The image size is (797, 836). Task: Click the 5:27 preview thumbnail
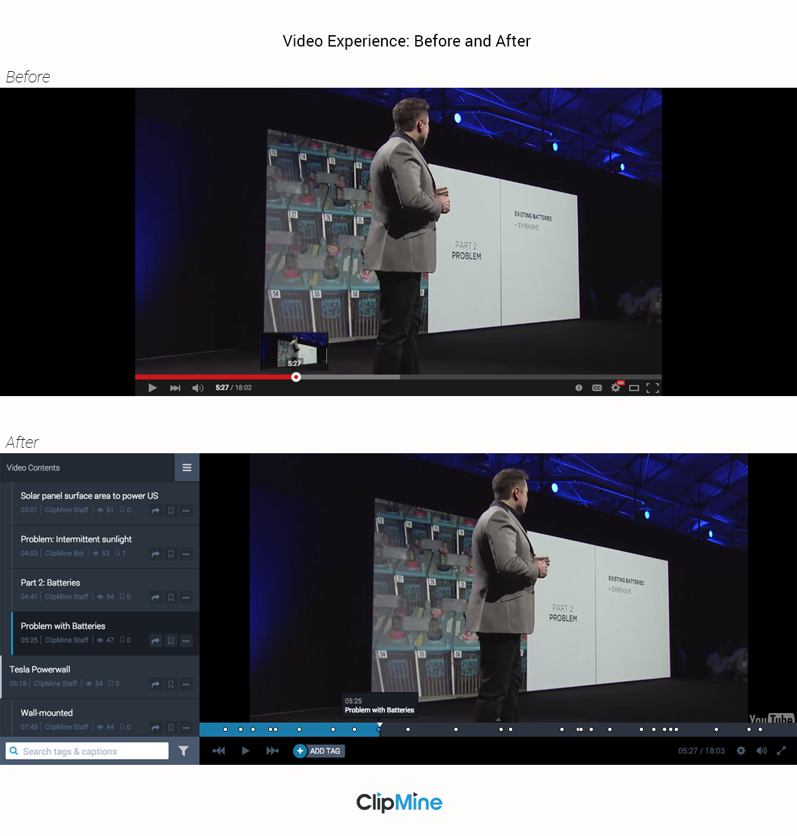(x=294, y=351)
